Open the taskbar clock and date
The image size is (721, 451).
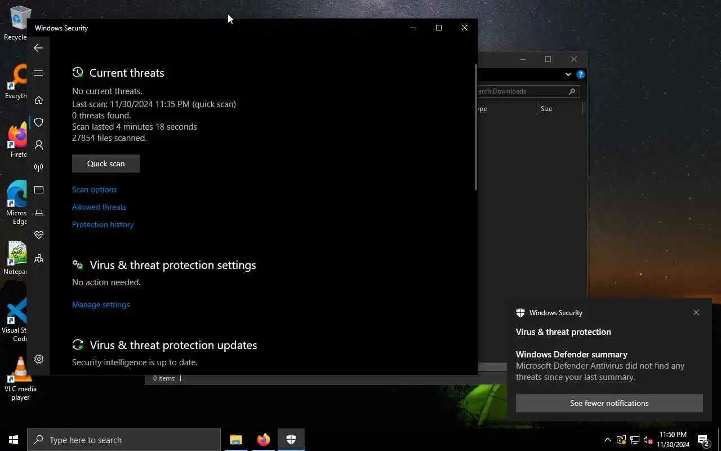(673, 440)
